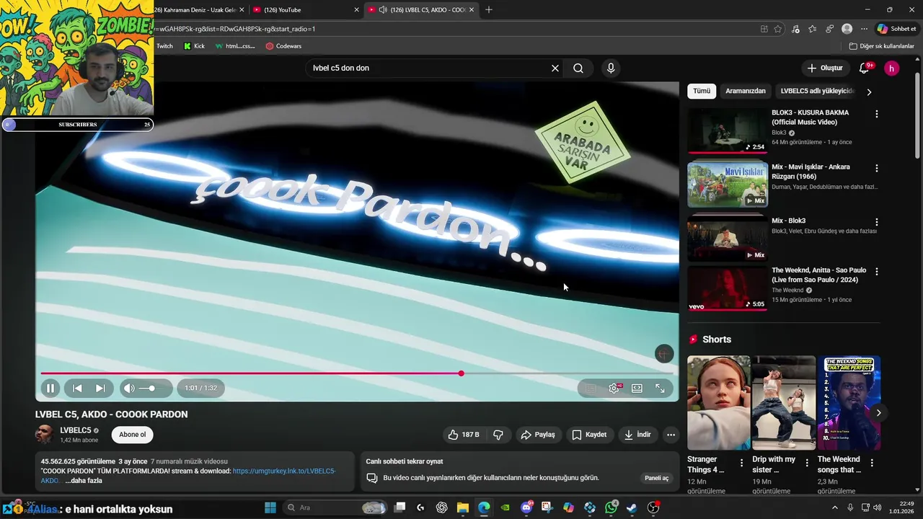Clear the YouTube search box text
Viewport: 923px width, 519px height.
click(555, 68)
